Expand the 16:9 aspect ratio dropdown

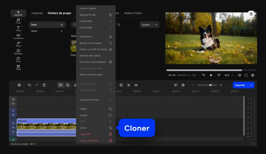228,75
